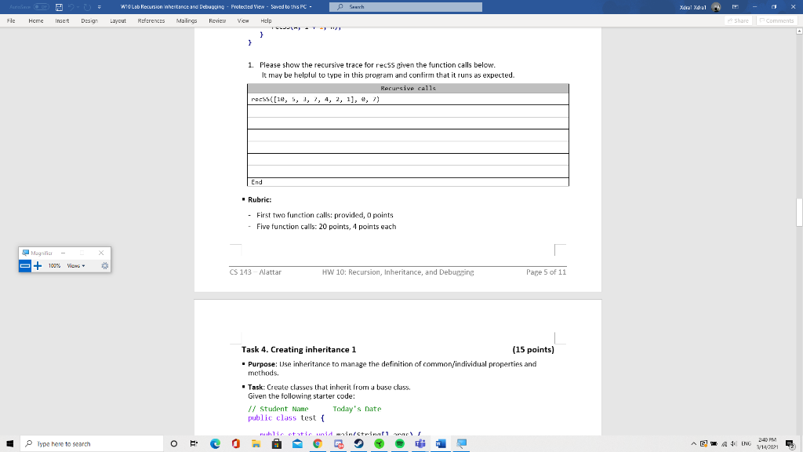Open the Design ribbon tab

(x=91, y=21)
